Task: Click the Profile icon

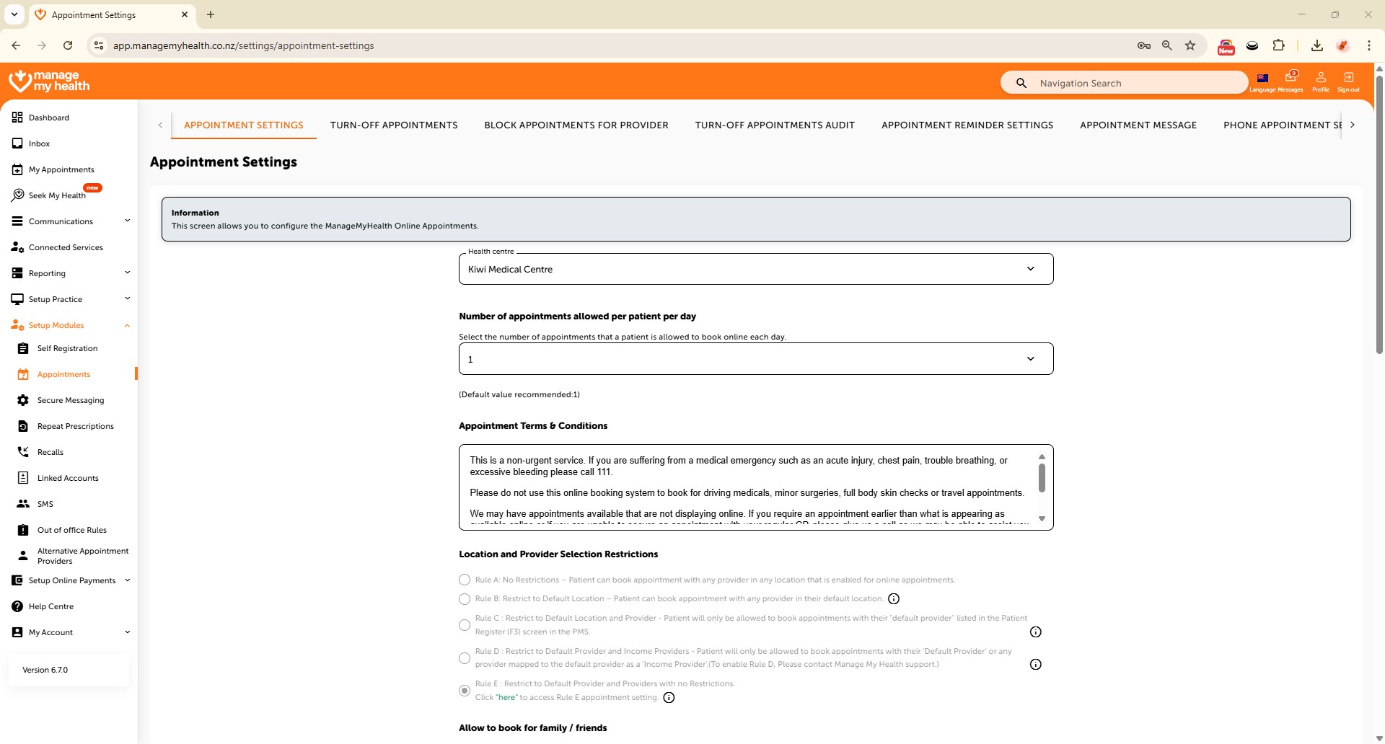Action: (1321, 80)
